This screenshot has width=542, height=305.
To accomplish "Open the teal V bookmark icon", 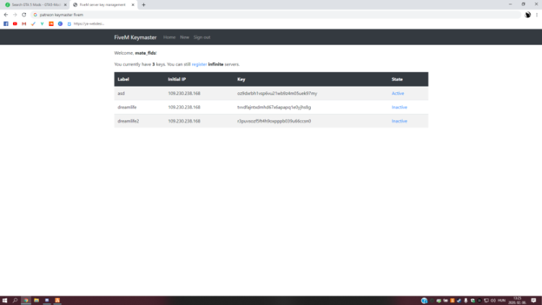I will [42, 24].
